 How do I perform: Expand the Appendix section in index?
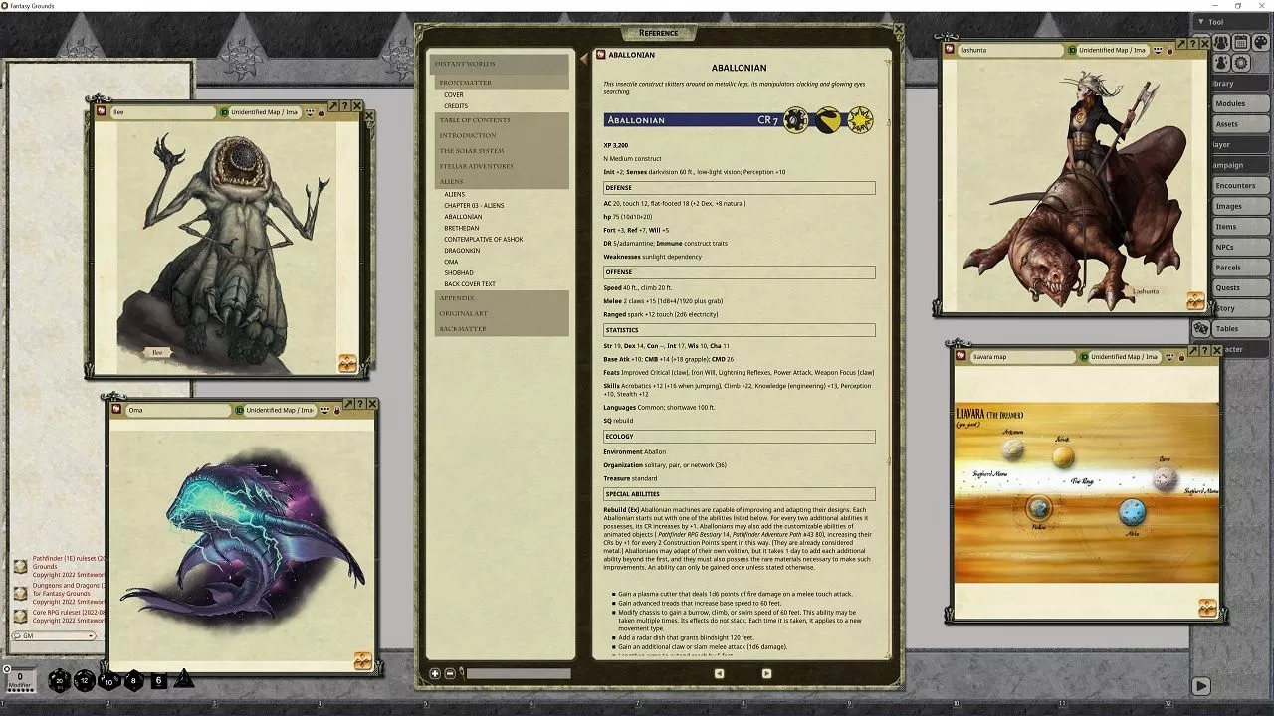pos(500,298)
